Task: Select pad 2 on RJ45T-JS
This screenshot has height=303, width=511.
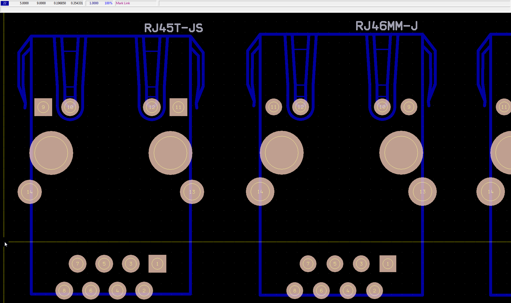Action: click(x=144, y=290)
